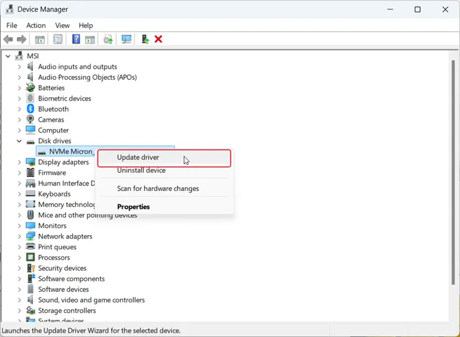460x337 pixels.
Task: Click Enable device green arrow toolbar icon
Action: point(145,39)
